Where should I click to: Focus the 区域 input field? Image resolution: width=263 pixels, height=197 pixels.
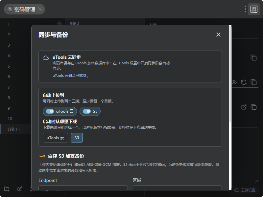coord(177,188)
